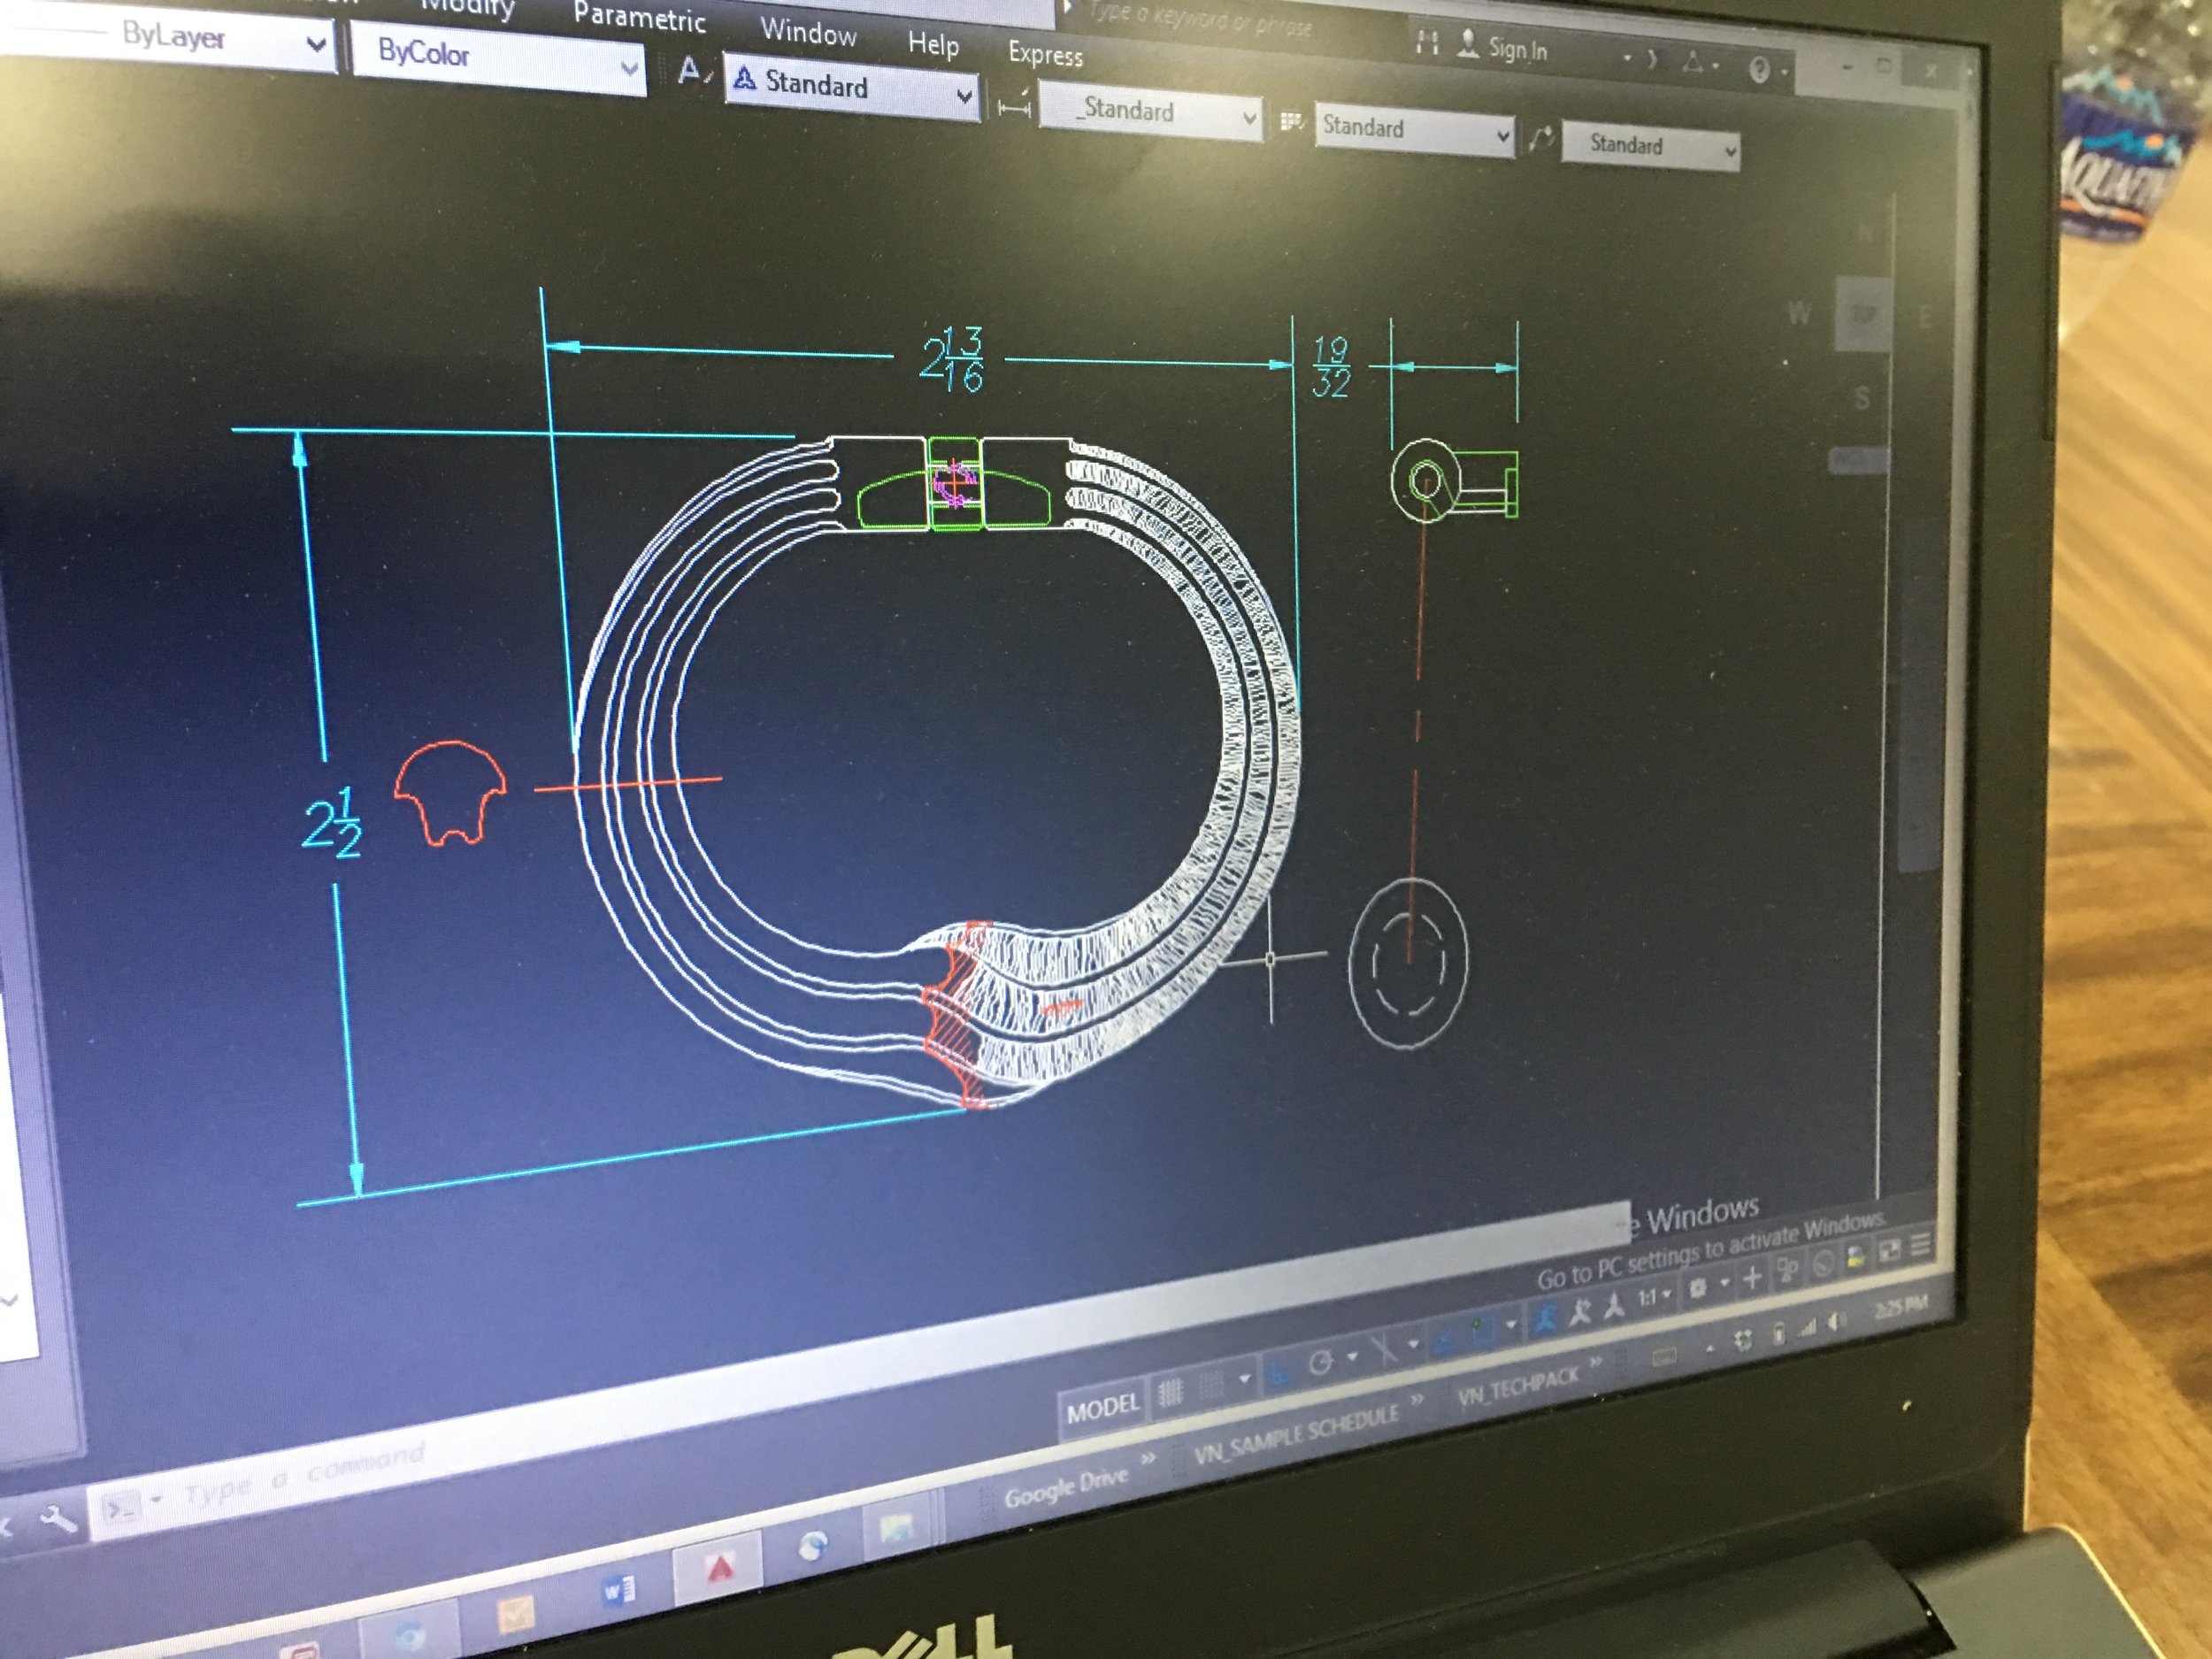The height and width of the screenshot is (1659, 2212).
Task: Toggle the grid display in status bar
Action: coord(1170,1392)
